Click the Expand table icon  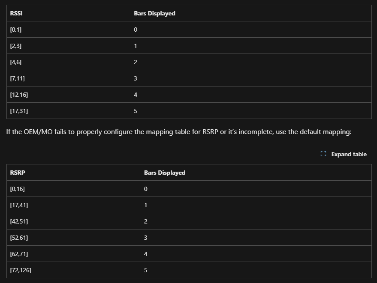pyautogui.click(x=323, y=154)
